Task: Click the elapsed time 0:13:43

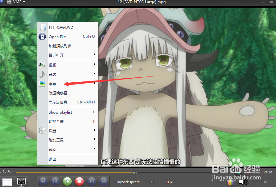Action: [6, 171]
